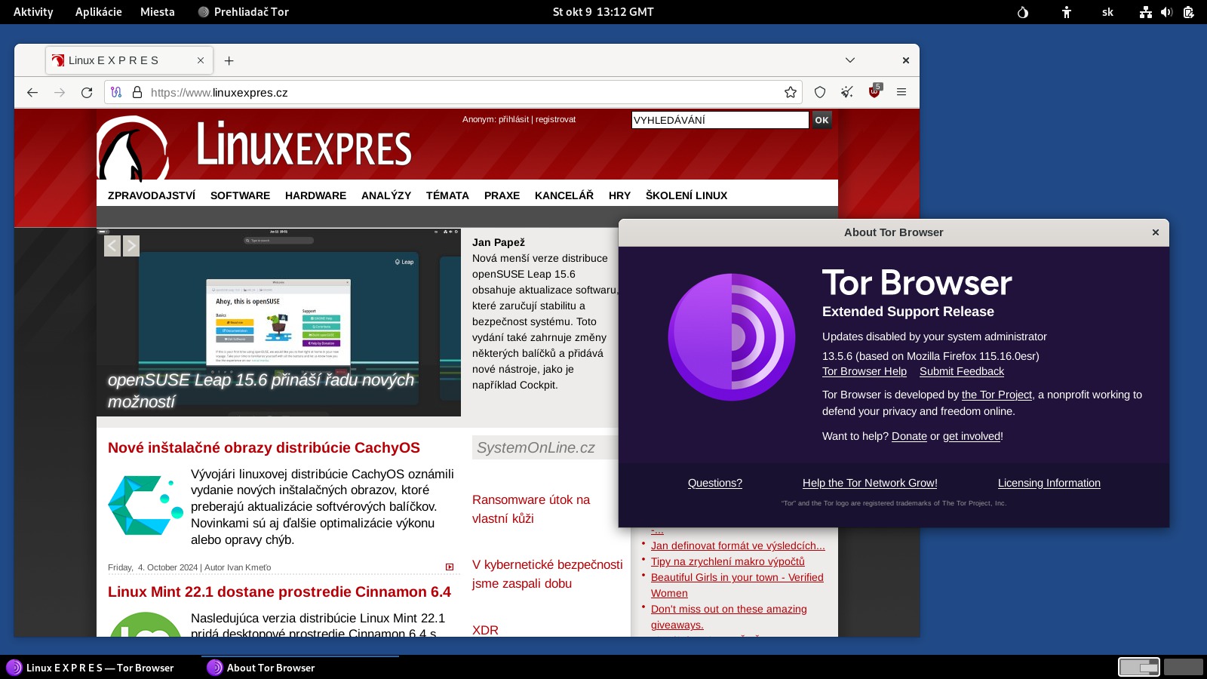Open the Miesta menu
The height and width of the screenshot is (679, 1207).
click(x=157, y=12)
